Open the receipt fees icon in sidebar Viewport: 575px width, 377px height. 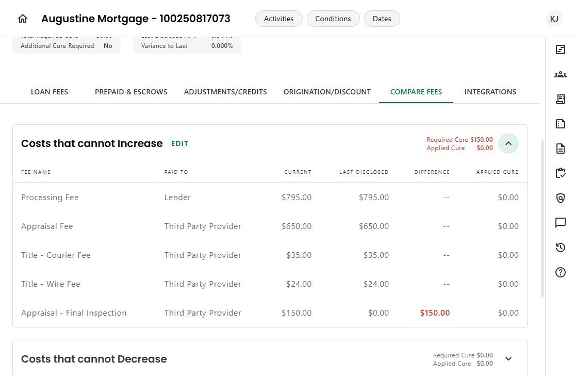pos(561,99)
